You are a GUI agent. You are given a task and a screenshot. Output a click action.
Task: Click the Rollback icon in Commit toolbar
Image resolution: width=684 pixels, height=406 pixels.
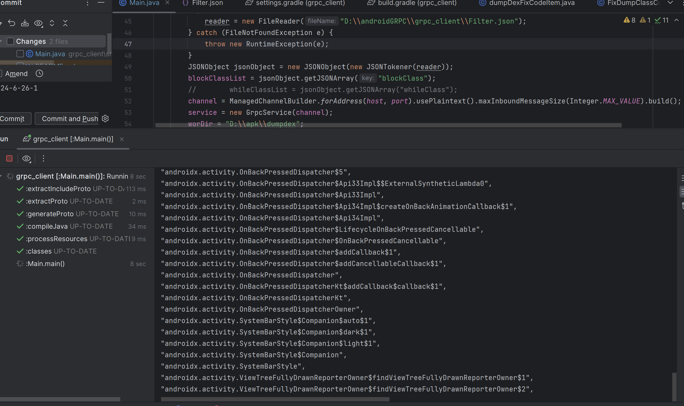click(x=11, y=23)
